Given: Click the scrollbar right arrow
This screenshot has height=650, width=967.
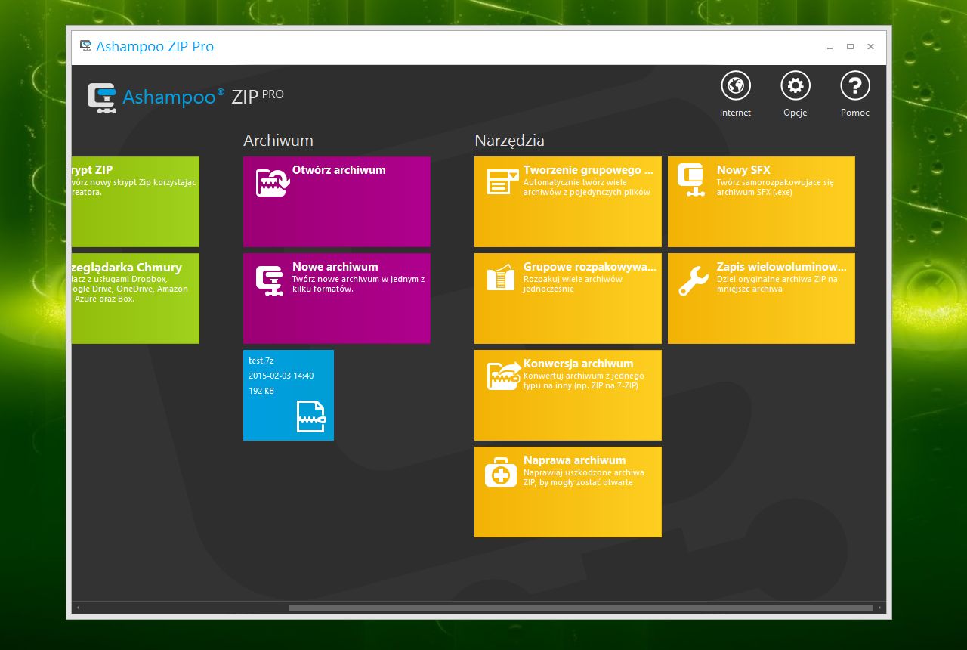Looking at the screenshot, I should [879, 608].
